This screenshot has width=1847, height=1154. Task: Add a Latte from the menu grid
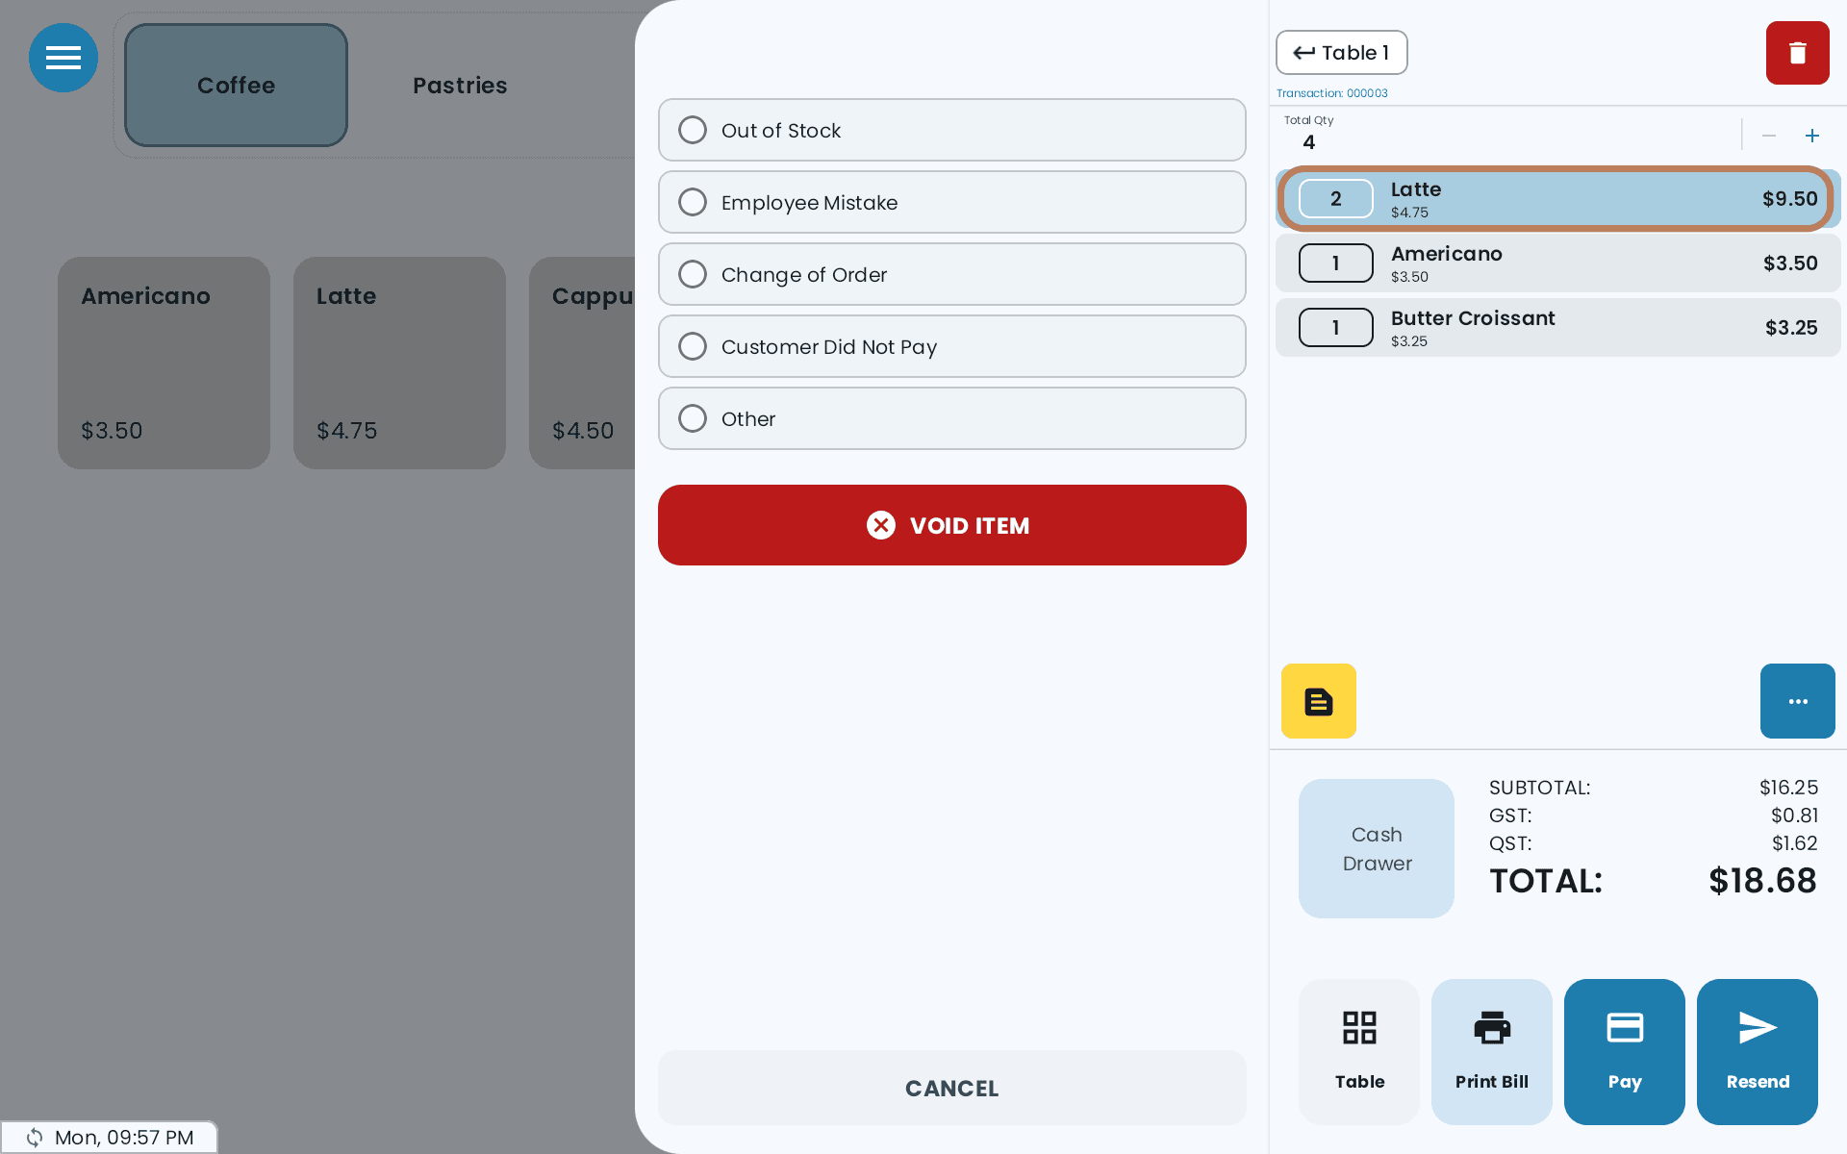pos(399,363)
